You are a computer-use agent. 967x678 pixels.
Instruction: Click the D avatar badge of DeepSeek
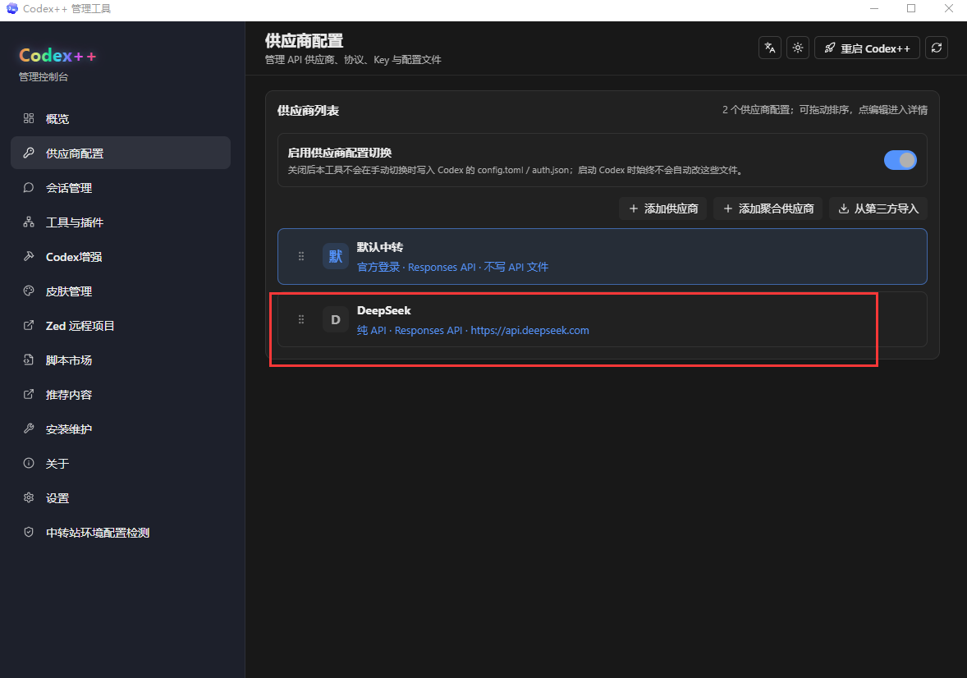(x=336, y=319)
